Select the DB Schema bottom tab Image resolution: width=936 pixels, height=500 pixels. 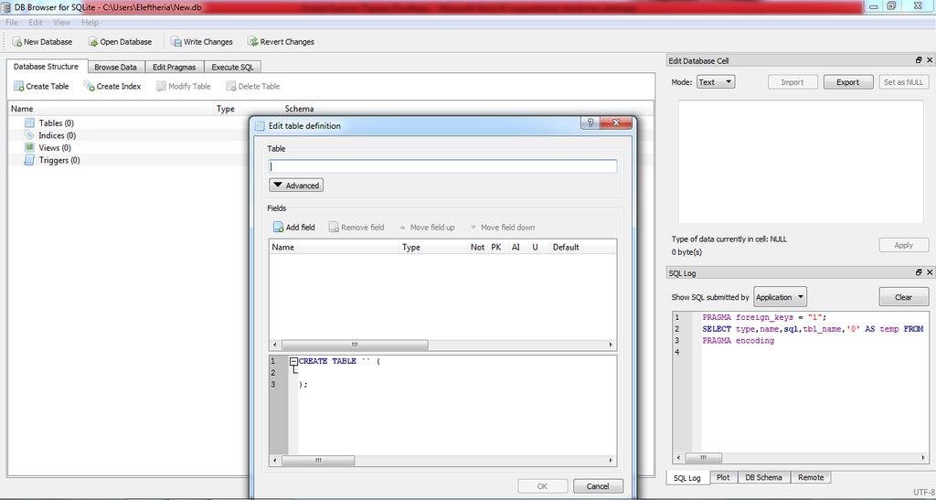click(x=764, y=477)
